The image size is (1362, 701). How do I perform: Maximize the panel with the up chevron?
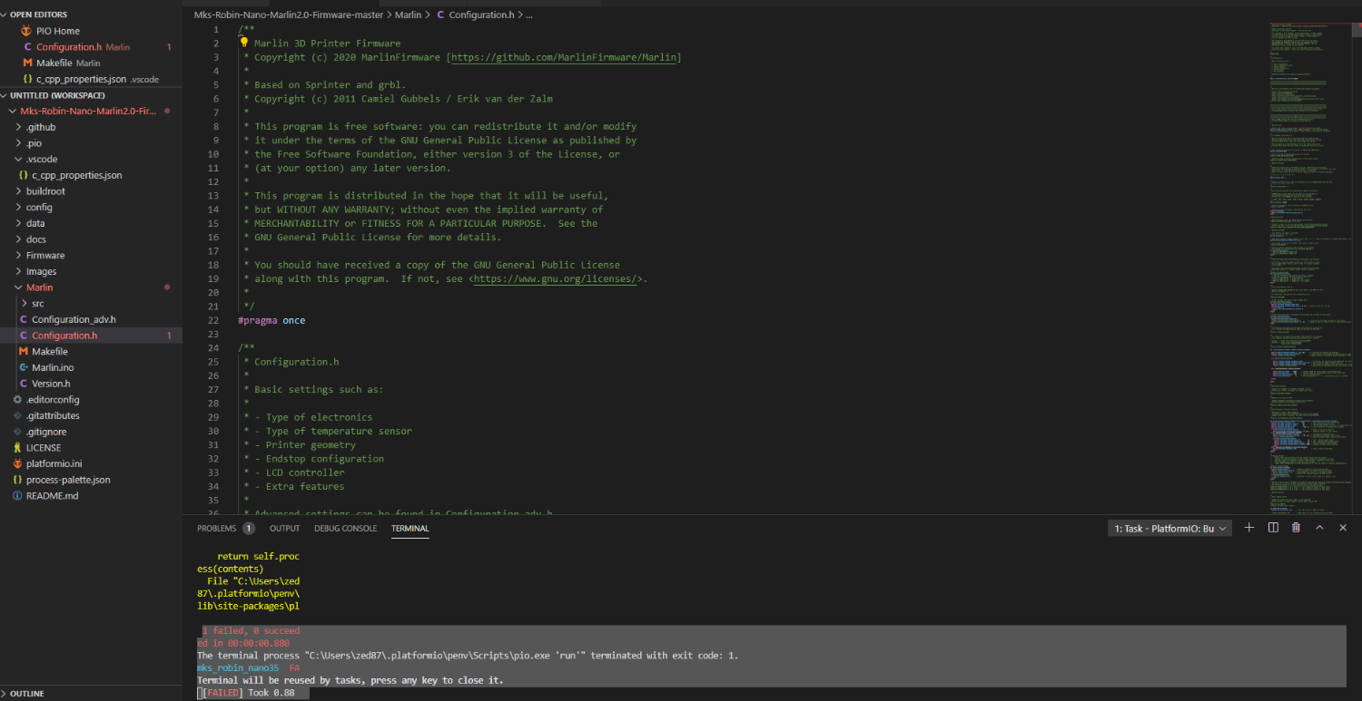tap(1319, 528)
